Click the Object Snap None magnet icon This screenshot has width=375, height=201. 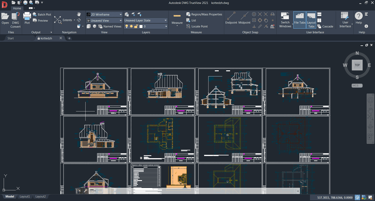coord(272,26)
